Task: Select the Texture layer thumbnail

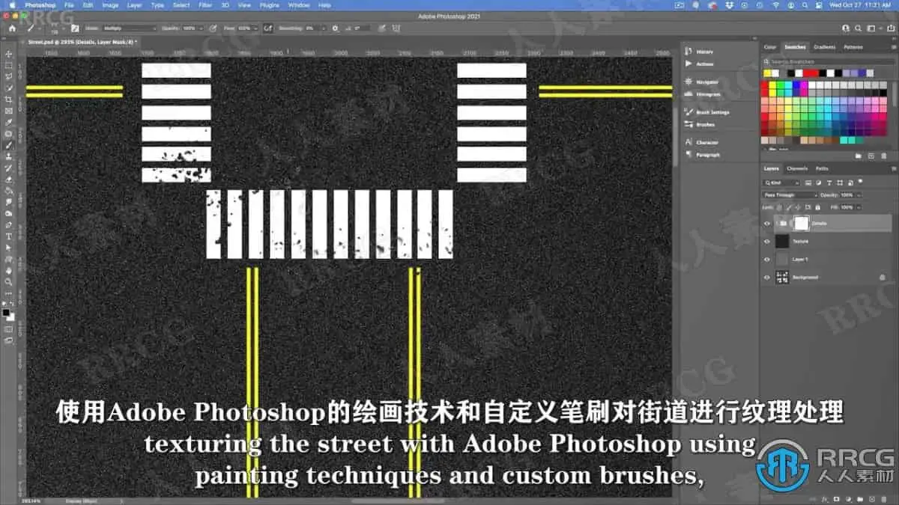Action: pos(782,241)
